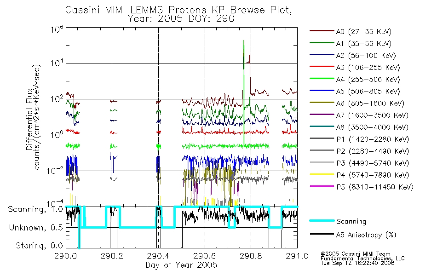The image size is (437, 276).
Task: Click the A5 Anisotropy (%) legend label
Action: point(366,235)
